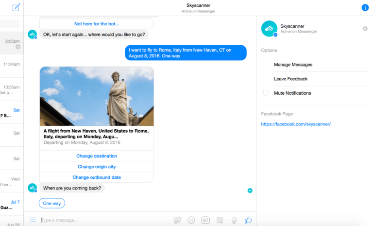Compose a new message with pencil icon
The width and height of the screenshot is (373, 226).
click(16, 7)
